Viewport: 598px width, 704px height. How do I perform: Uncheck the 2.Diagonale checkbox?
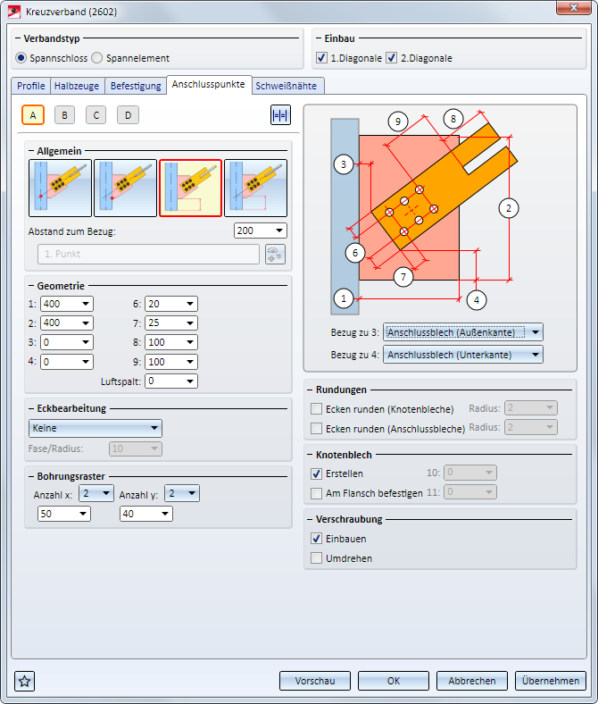[x=392, y=58]
